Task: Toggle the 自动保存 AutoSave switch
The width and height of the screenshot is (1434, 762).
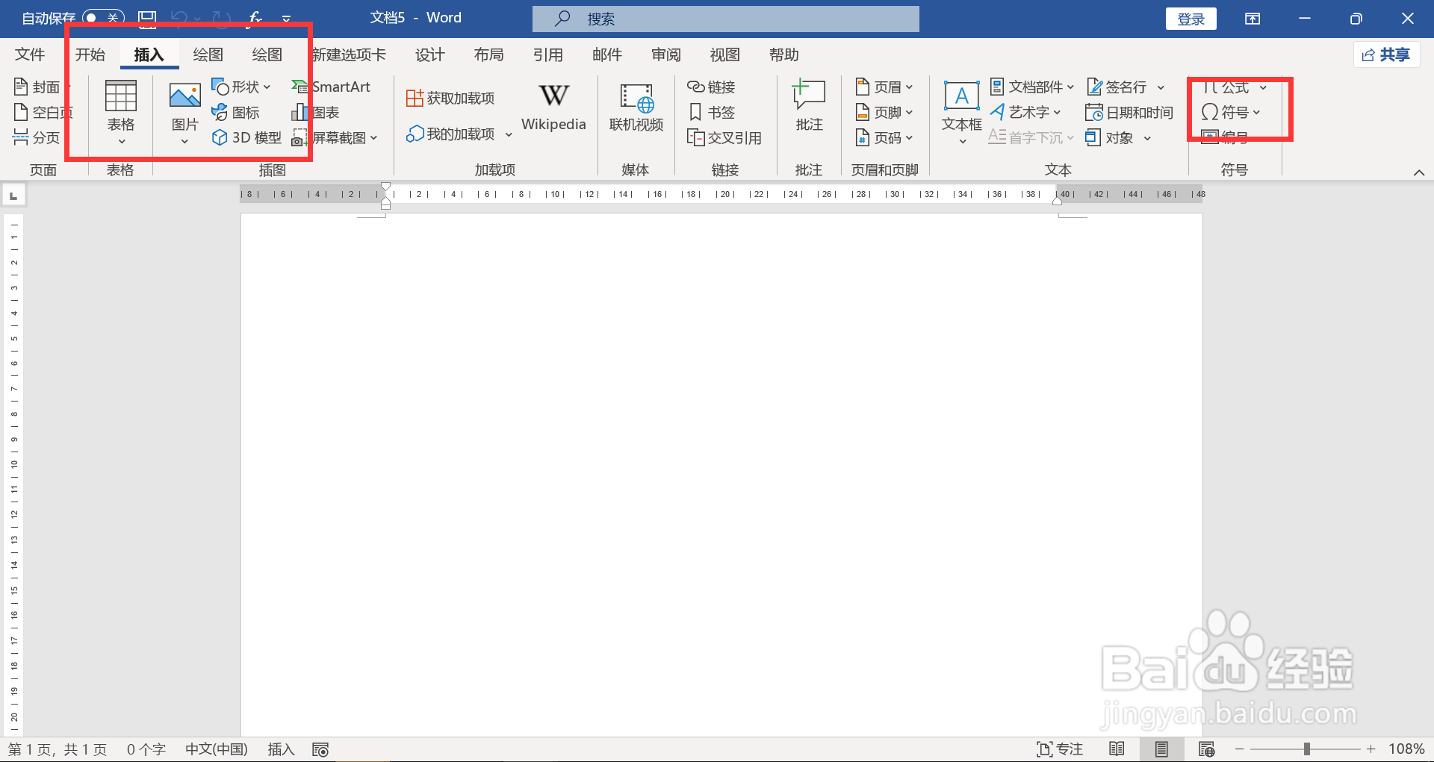Action: point(103,18)
